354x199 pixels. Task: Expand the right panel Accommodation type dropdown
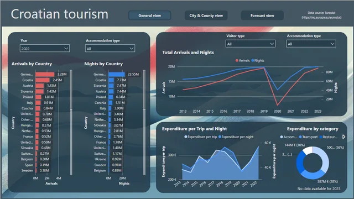[x=311, y=44]
